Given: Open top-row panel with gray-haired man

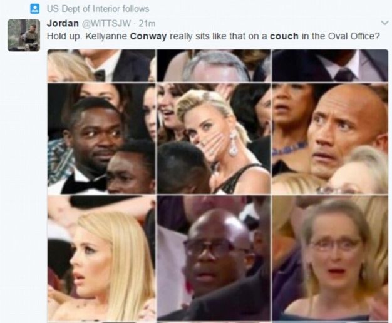Looking at the screenshot, I should tap(214, 66).
